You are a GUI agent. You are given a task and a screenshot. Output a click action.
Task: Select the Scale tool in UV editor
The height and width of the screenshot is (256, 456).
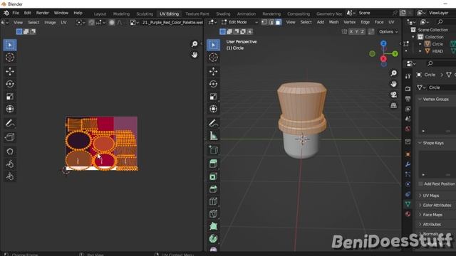click(x=10, y=97)
